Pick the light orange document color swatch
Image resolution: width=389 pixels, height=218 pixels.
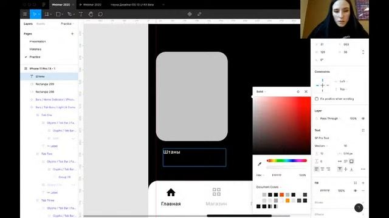pos(287,200)
